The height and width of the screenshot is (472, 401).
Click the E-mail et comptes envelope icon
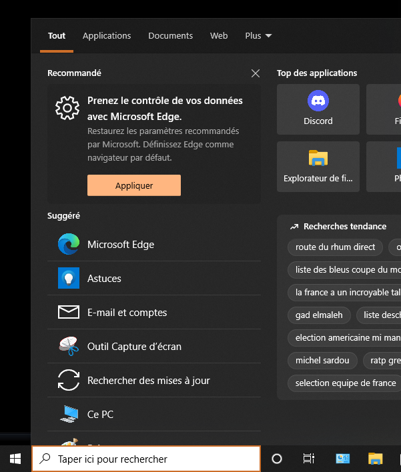69,313
